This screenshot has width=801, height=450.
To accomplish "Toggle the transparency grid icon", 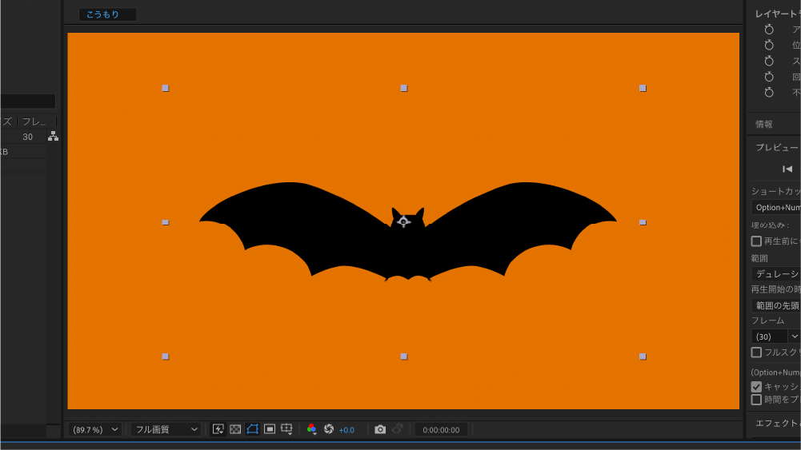I will pos(235,429).
